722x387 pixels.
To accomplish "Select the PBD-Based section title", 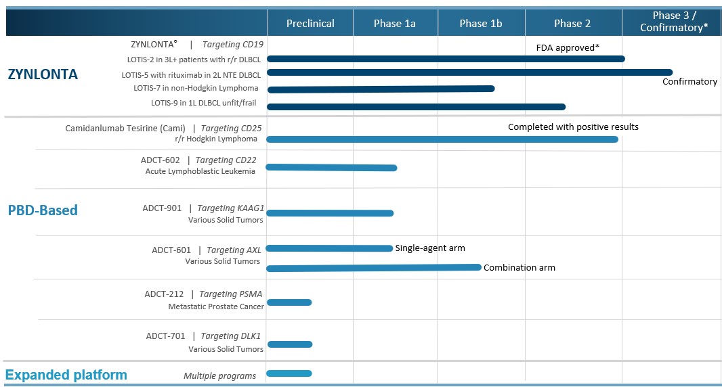I will (x=43, y=210).
